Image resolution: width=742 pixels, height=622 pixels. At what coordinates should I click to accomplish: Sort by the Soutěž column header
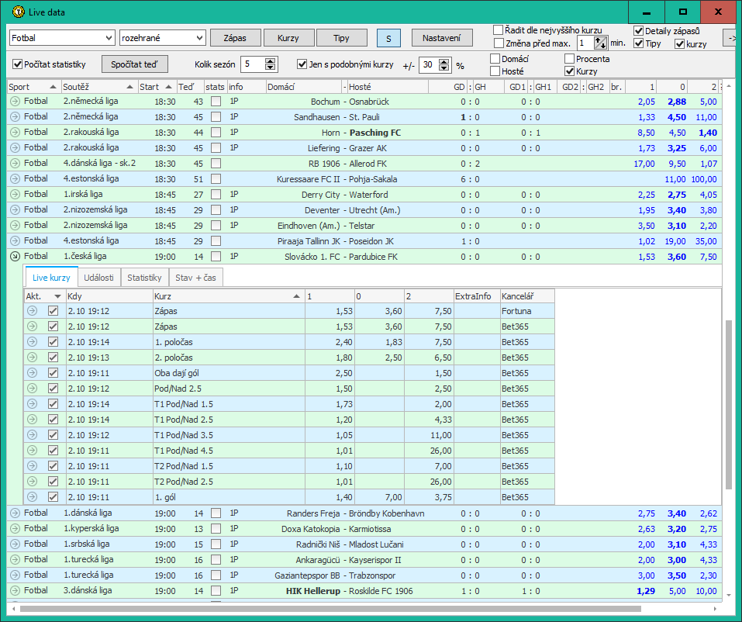[98, 87]
